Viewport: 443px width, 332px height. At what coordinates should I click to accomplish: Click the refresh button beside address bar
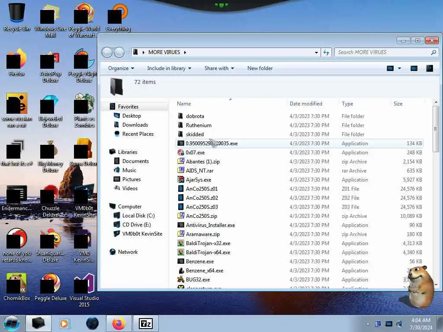click(326, 52)
